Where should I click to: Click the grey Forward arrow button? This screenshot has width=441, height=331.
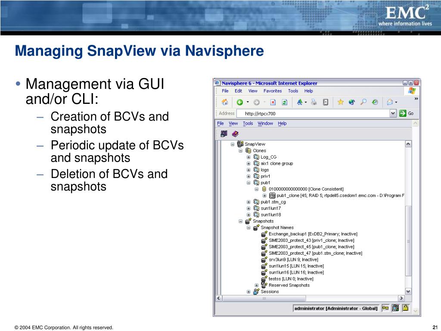point(256,102)
